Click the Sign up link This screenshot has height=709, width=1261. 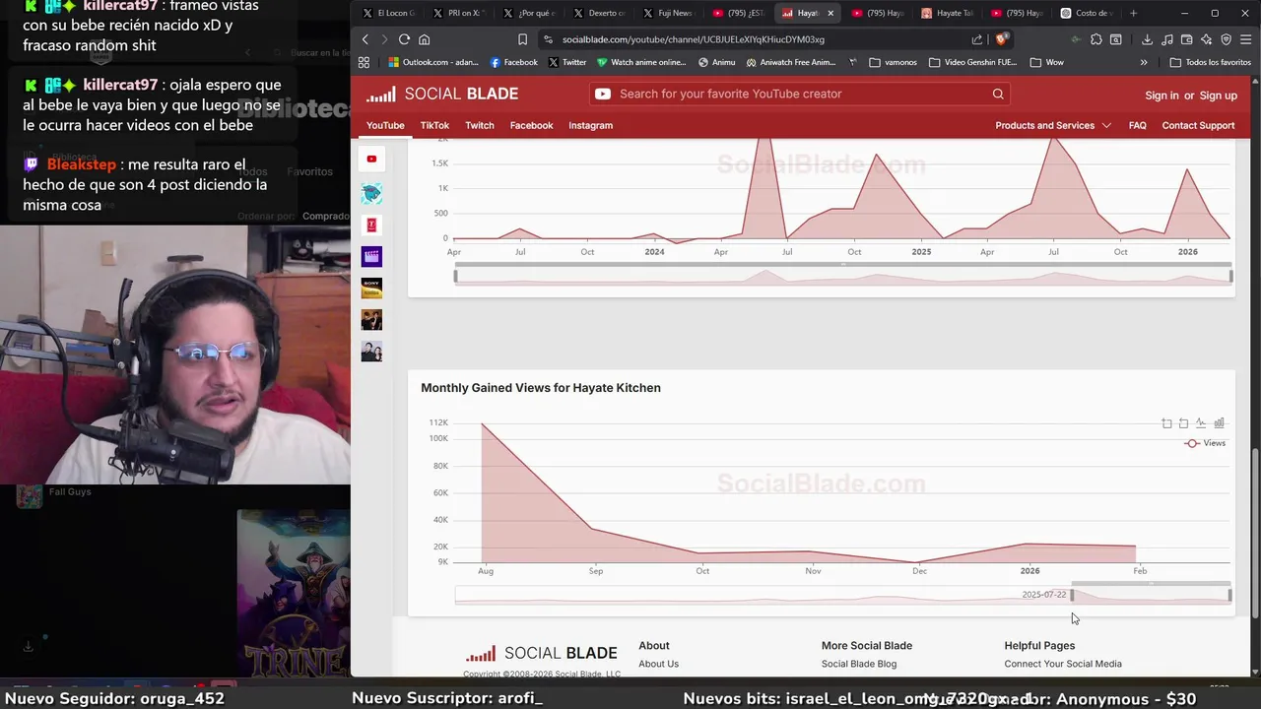(x=1218, y=96)
